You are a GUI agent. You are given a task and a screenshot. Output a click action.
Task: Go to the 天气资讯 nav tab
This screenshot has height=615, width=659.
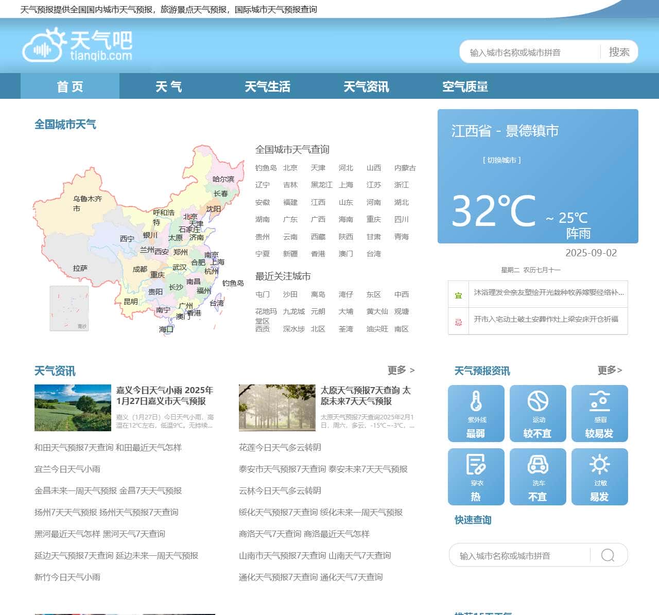coord(366,86)
